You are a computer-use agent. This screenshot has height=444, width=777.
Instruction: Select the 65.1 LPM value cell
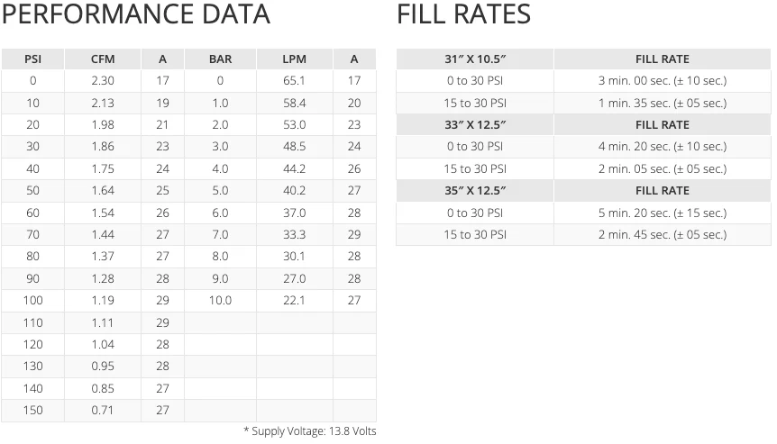(294, 81)
